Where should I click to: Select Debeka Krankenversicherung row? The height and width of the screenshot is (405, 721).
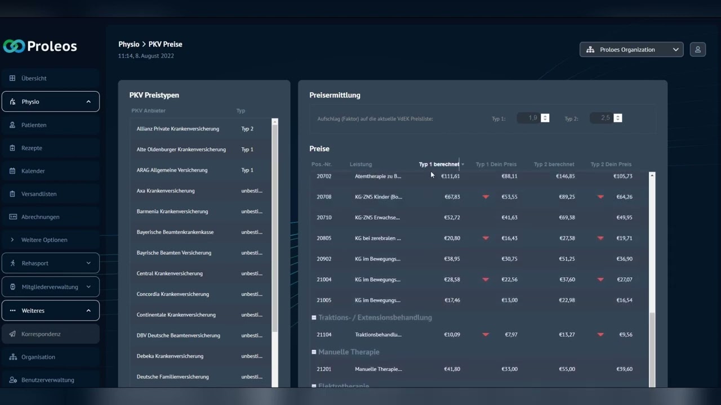point(201,356)
